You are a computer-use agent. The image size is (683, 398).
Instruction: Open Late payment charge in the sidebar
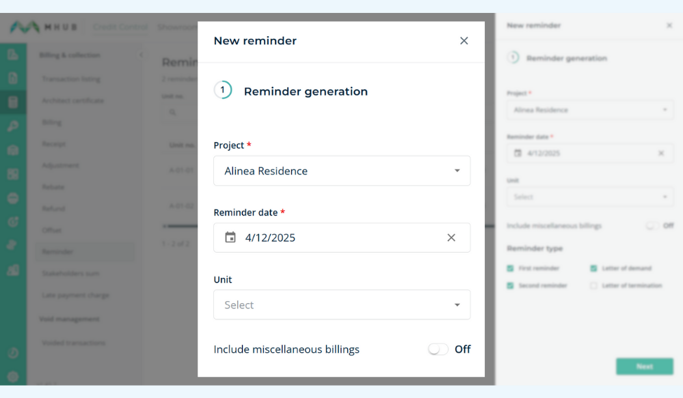(75, 296)
